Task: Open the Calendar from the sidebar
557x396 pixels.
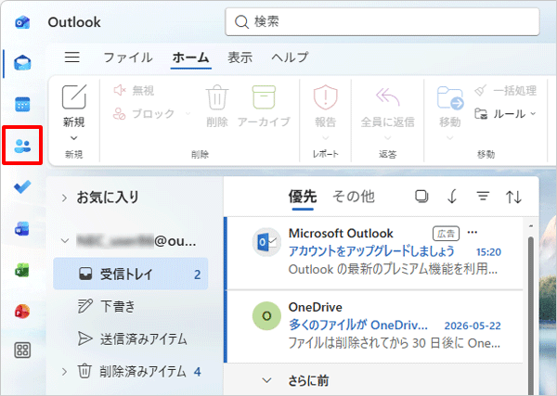Action: pyautogui.click(x=22, y=104)
